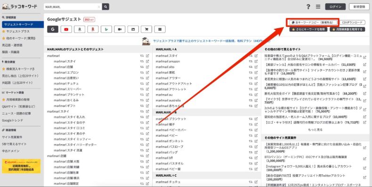This screenshot has width=372, height=187.
Task: Select the video camera suggest source icon
Action: click(x=120, y=29)
